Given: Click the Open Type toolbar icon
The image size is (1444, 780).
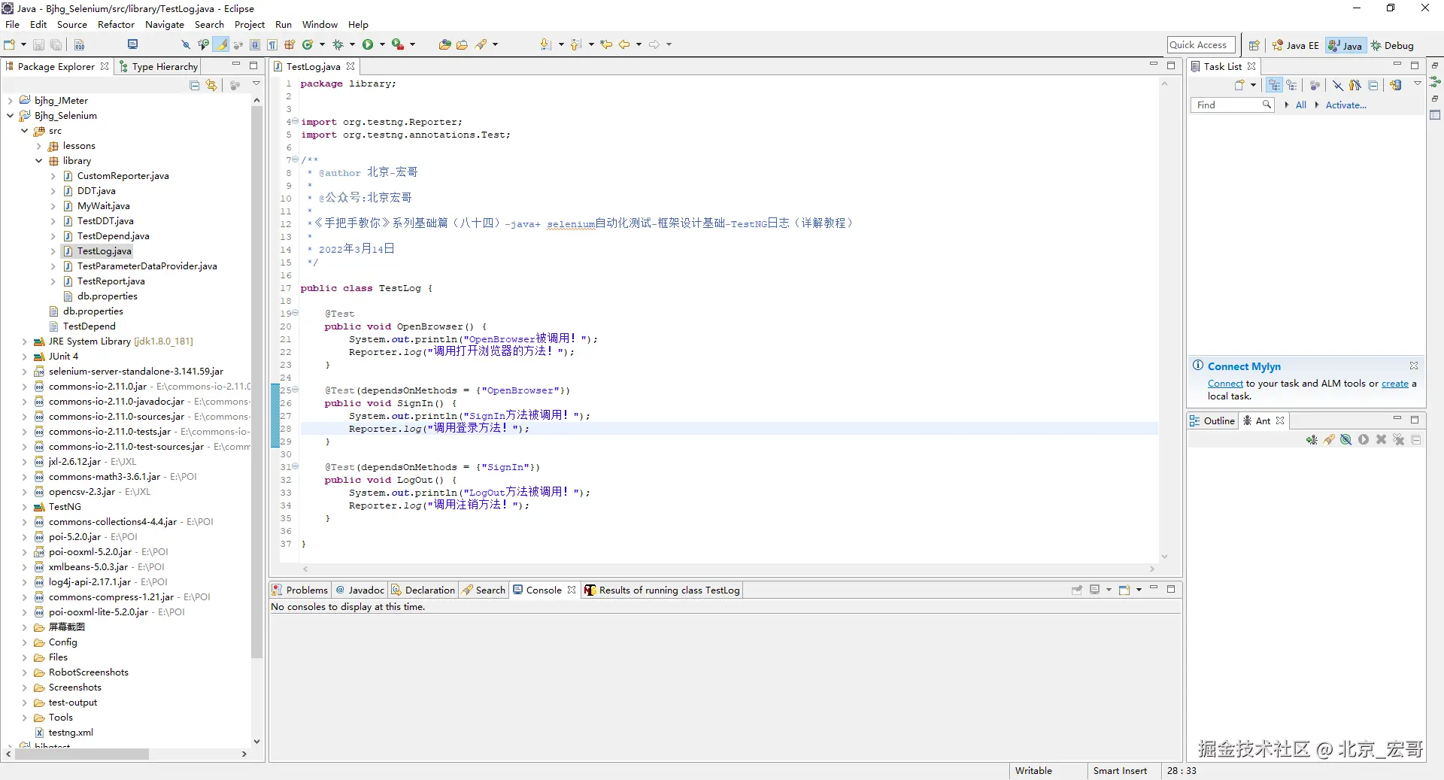Looking at the screenshot, I should tap(444, 45).
